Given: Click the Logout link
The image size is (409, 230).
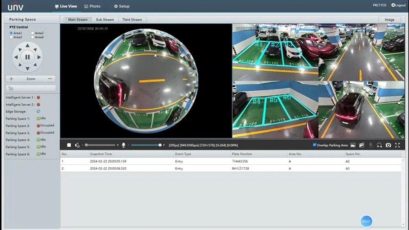Looking at the screenshot, I should coord(398,5).
